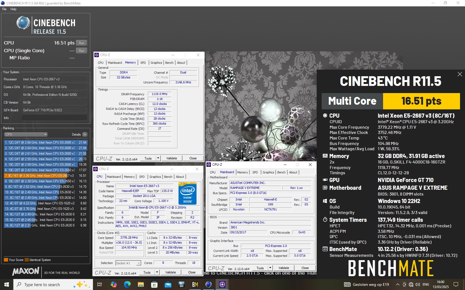
Task: Click the Cinebench globe logo
Action: [23, 23]
